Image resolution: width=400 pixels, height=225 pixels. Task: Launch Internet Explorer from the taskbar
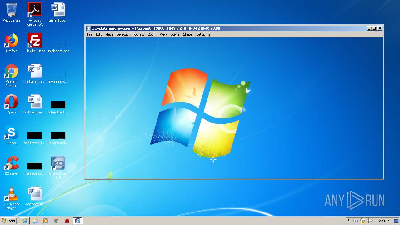tap(25, 221)
